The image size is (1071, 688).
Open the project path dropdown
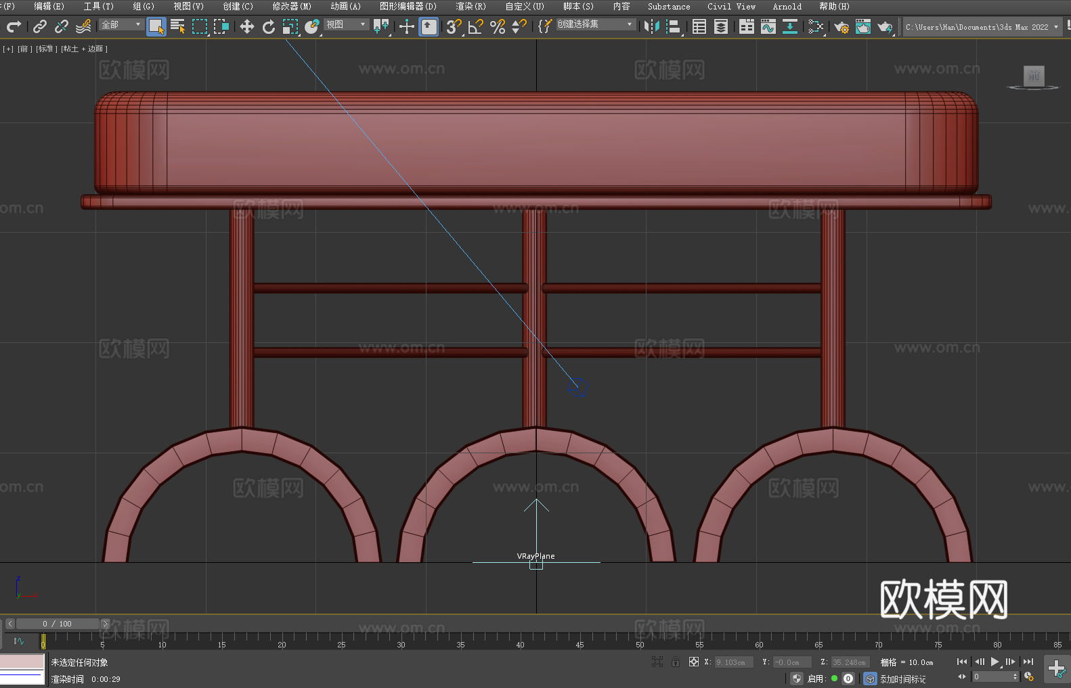(982, 27)
